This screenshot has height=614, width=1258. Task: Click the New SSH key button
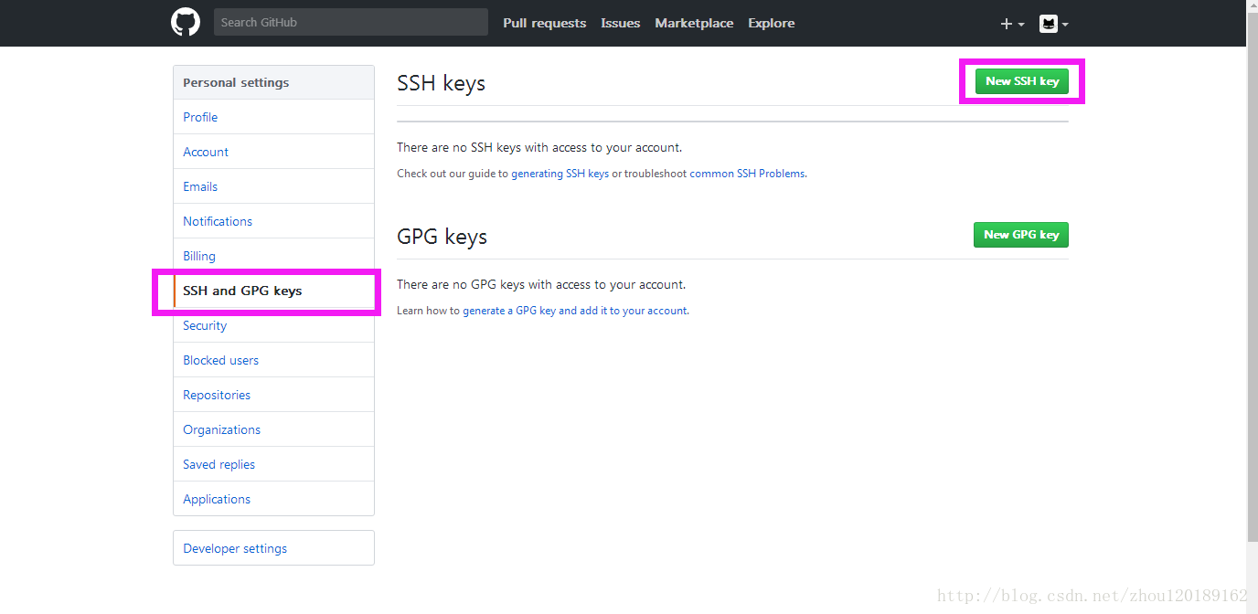point(1021,81)
